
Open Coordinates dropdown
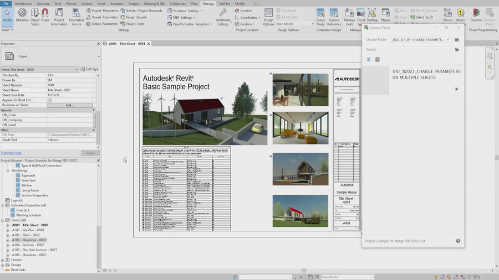247,18
